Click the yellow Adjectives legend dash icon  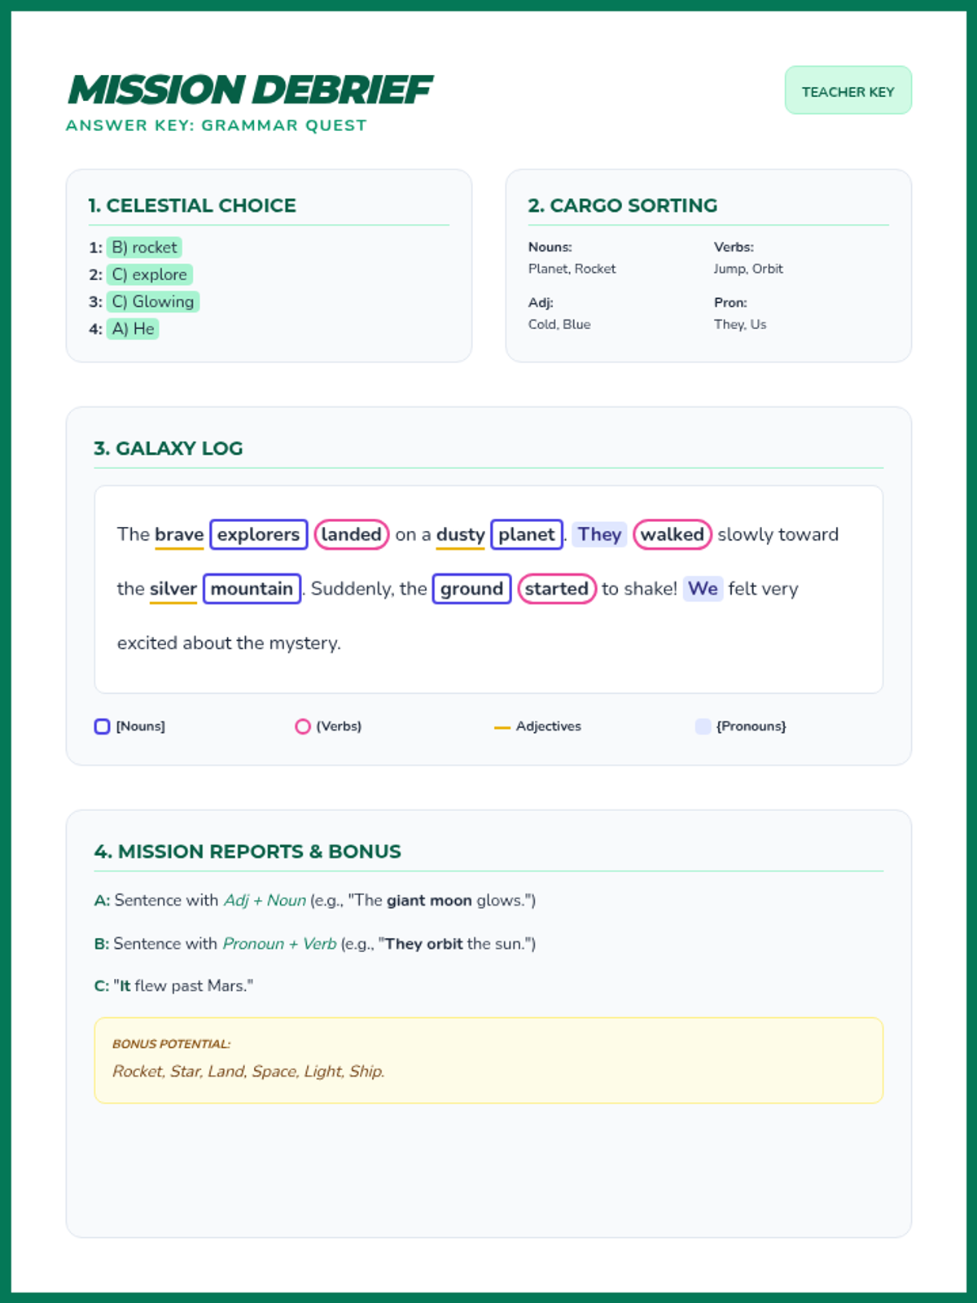click(x=502, y=727)
